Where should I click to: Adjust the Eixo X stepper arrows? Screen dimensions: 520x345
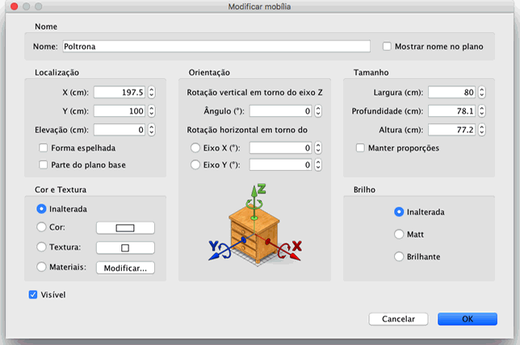coord(317,148)
